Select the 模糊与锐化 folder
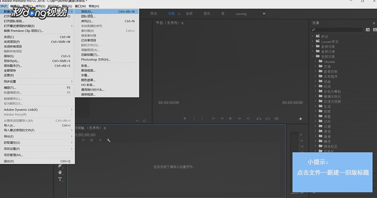The image size is (377, 198). (x=332, y=97)
